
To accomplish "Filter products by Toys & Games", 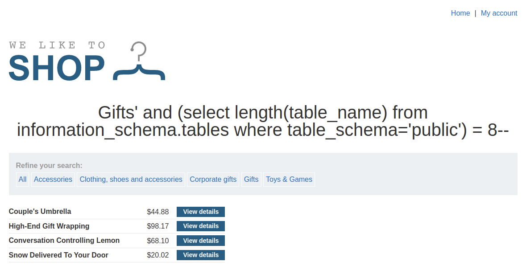I will click(x=289, y=180).
